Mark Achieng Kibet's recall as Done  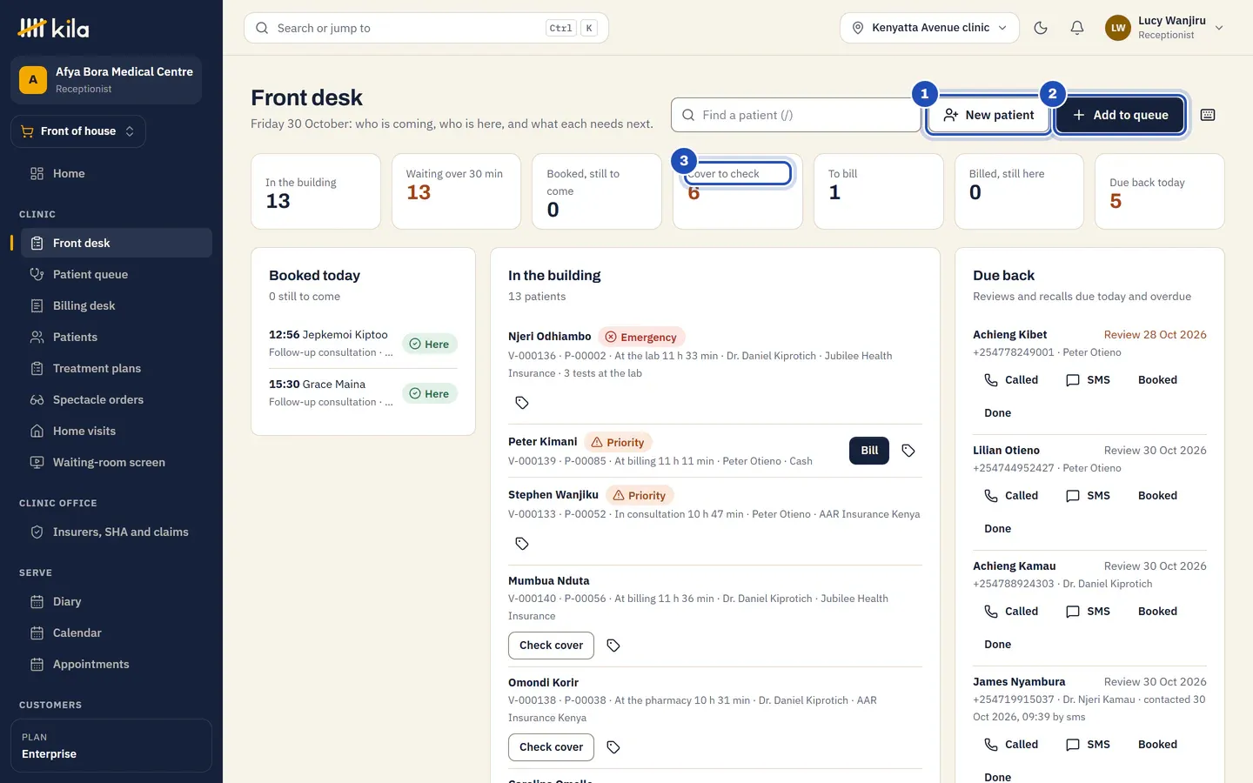point(997,413)
